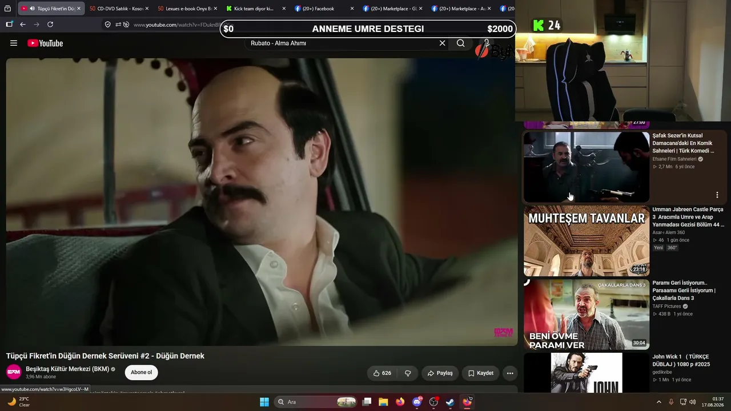Viewport: 731px width, 411px height.
Task: Open the sidebar panel icon beside back arrow
Action: click(x=9, y=25)
